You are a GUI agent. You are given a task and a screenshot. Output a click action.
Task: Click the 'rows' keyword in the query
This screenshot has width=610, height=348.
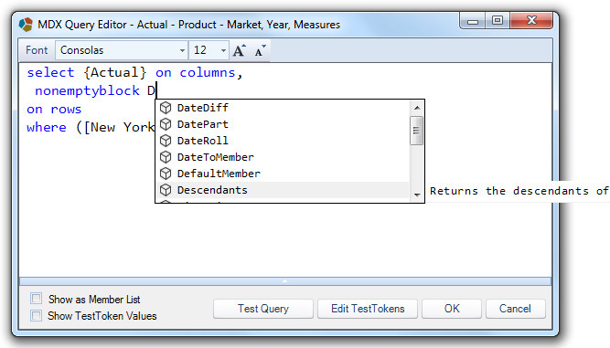pyautogui.click(x=66, y=109)
